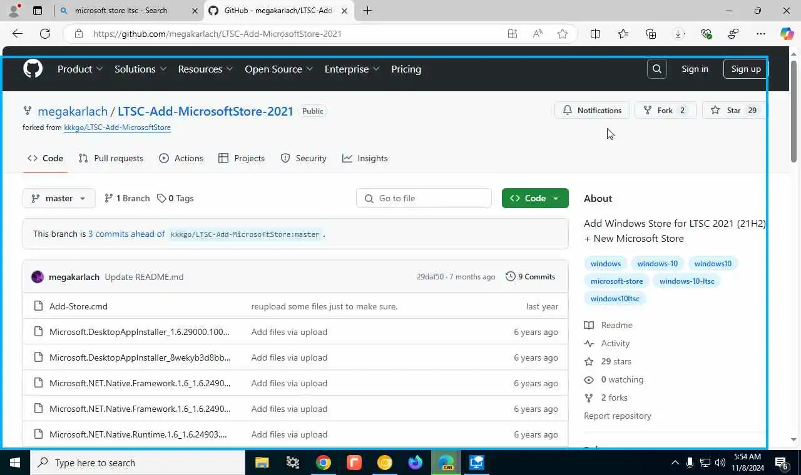Screen dimensions: 801x475
Task: Open the Microsoft.NET.Native.Runtime.1.6 file
Action: (x=138, y=434)
